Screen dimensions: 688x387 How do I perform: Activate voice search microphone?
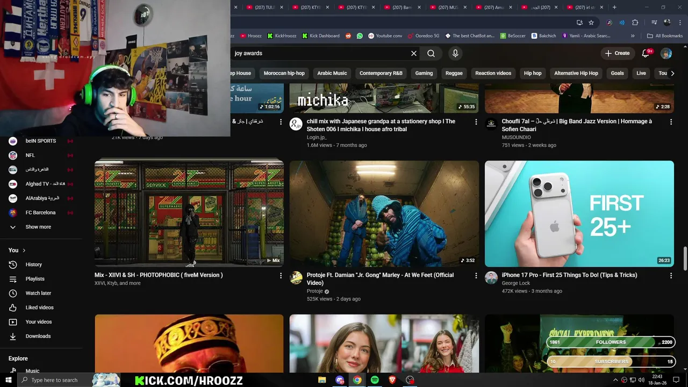tap(455, 53)
